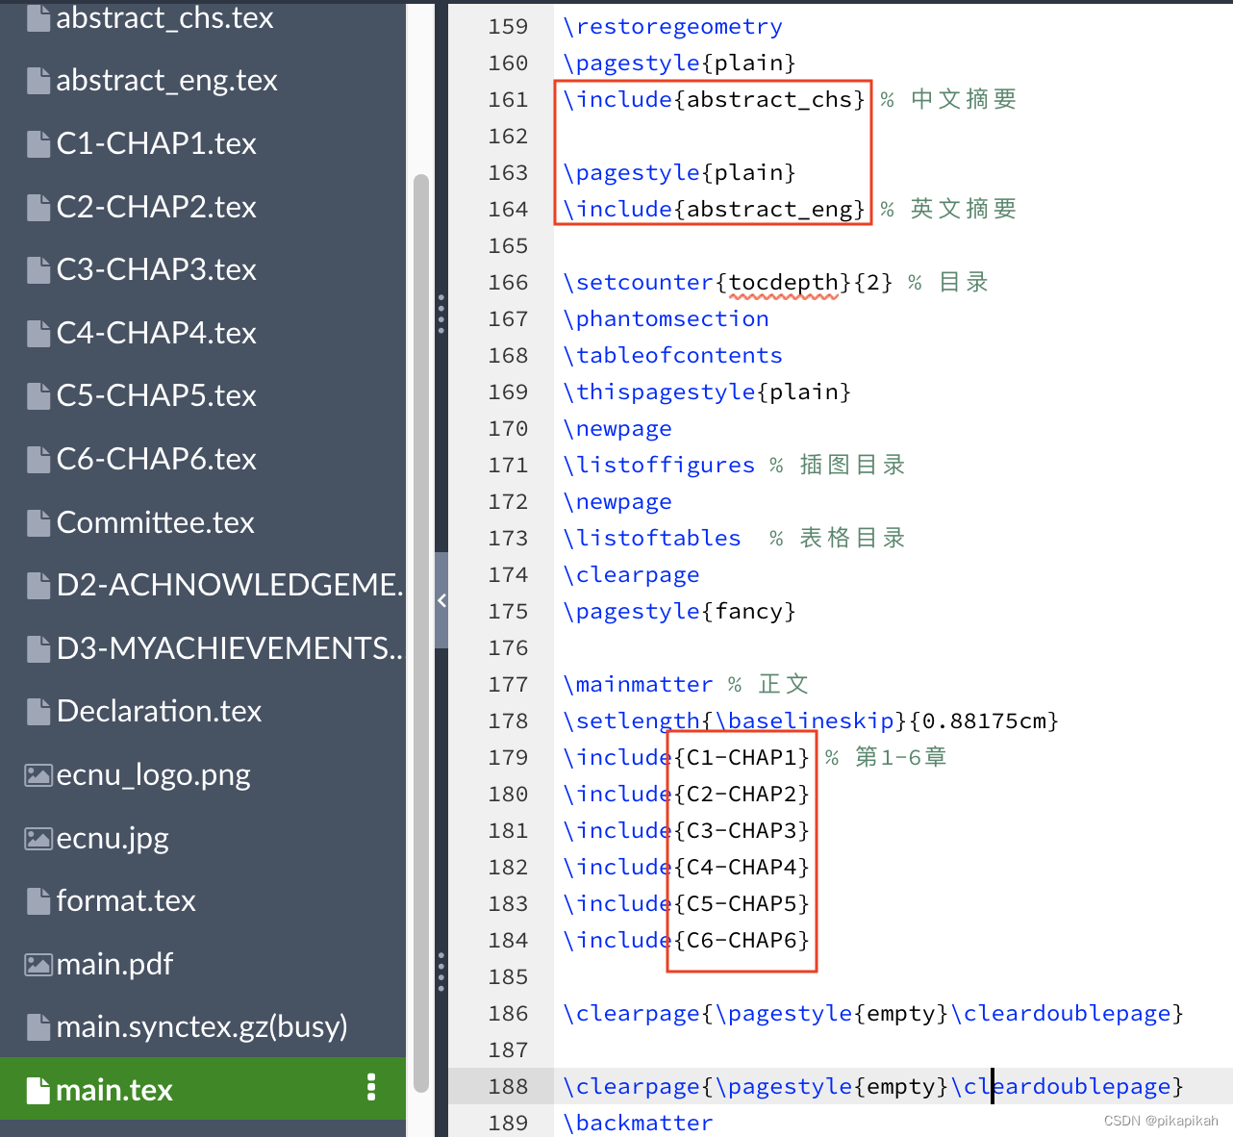Click the file icon beside Committee.tex
The width and height of the screenshot is (1233, 1137).
click(38, 523)
